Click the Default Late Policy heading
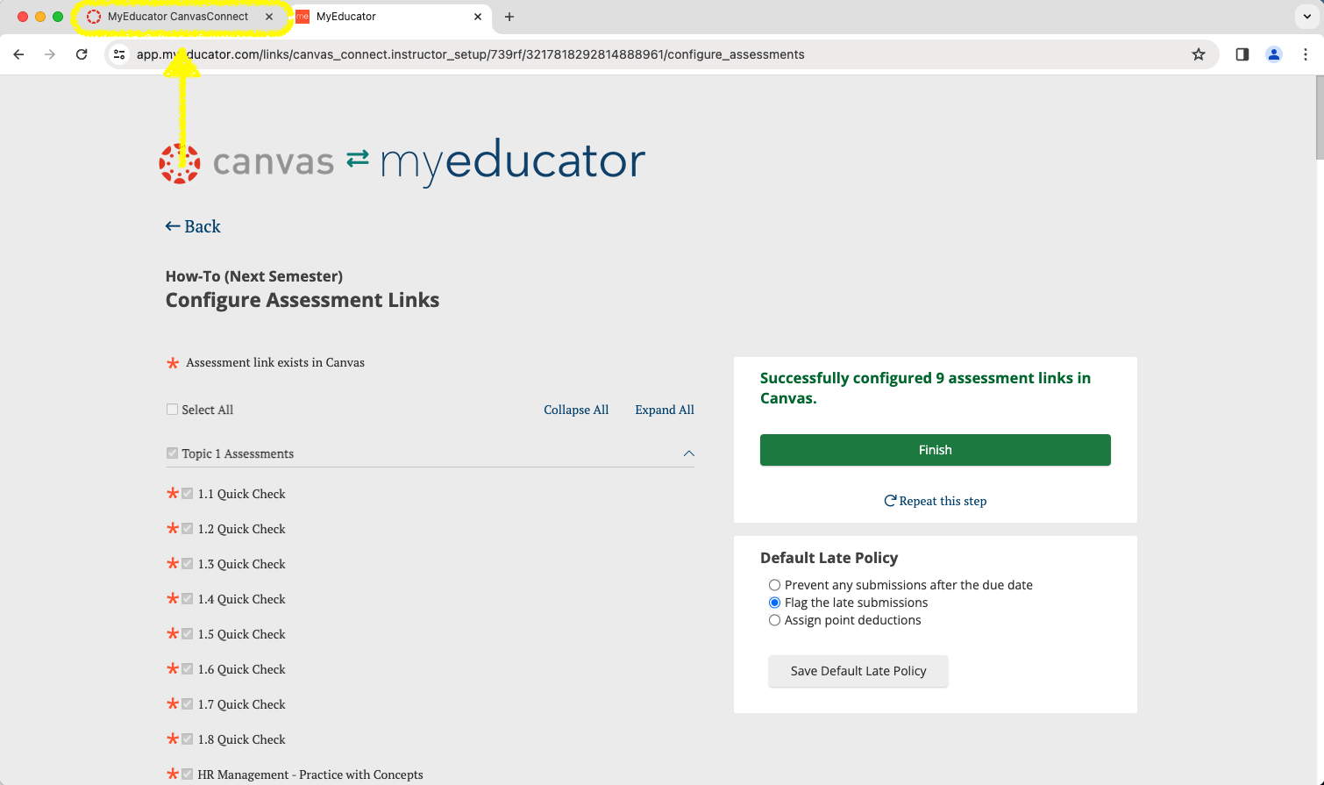This screenshot has height=785, width=1324. [x=829, y=558]
